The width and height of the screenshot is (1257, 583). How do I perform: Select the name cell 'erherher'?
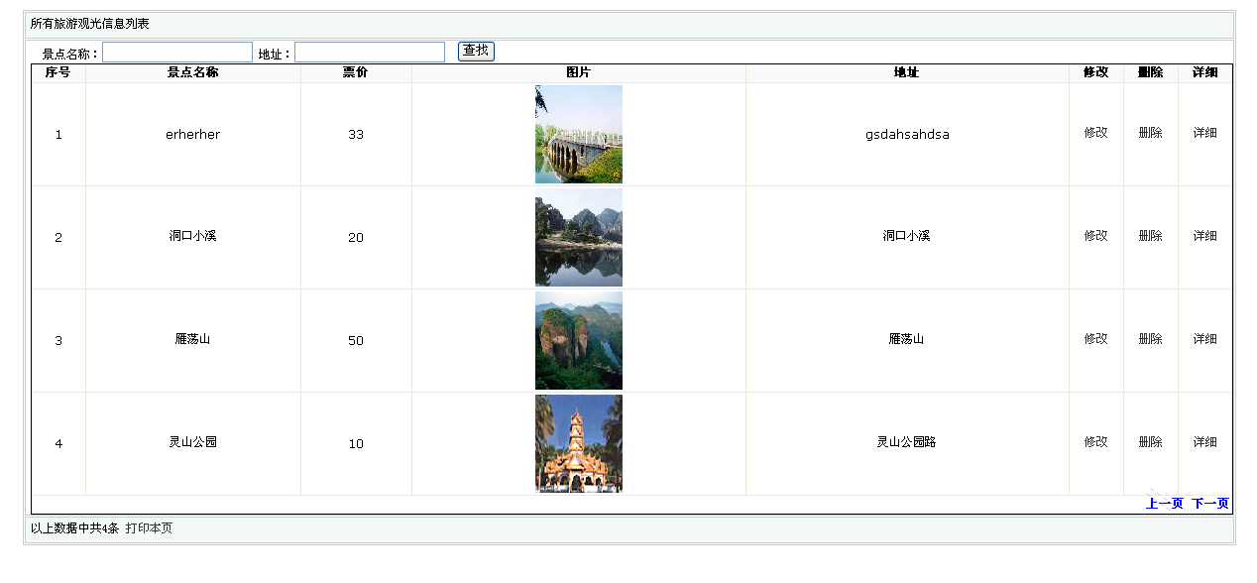(193, 135)
